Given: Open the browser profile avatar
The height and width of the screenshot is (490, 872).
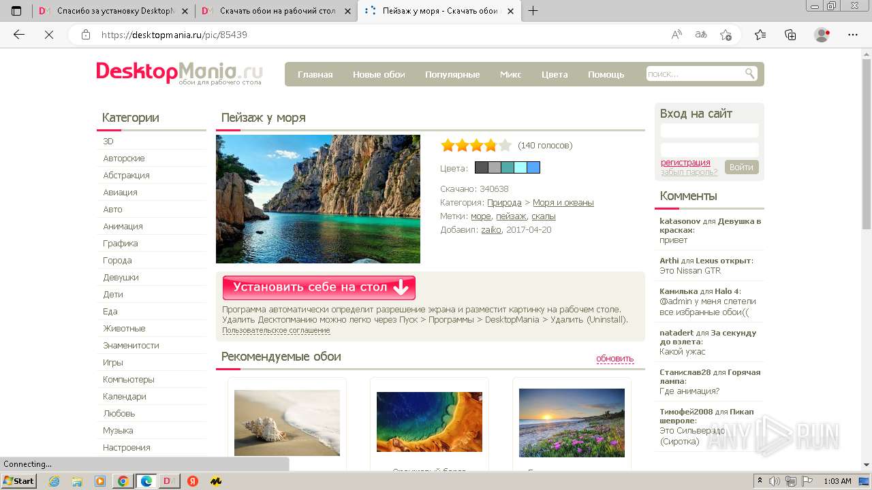Looking at the screenshot, I should 822,35.
